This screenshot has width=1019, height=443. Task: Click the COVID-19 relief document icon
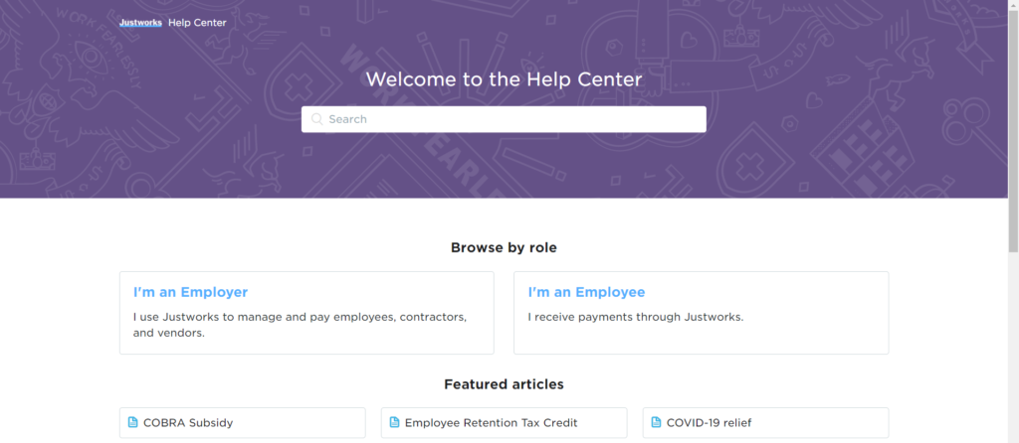click(657, 422)
